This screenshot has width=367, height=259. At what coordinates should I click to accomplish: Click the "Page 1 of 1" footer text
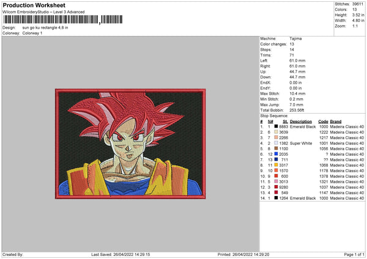tap(354, 254)
